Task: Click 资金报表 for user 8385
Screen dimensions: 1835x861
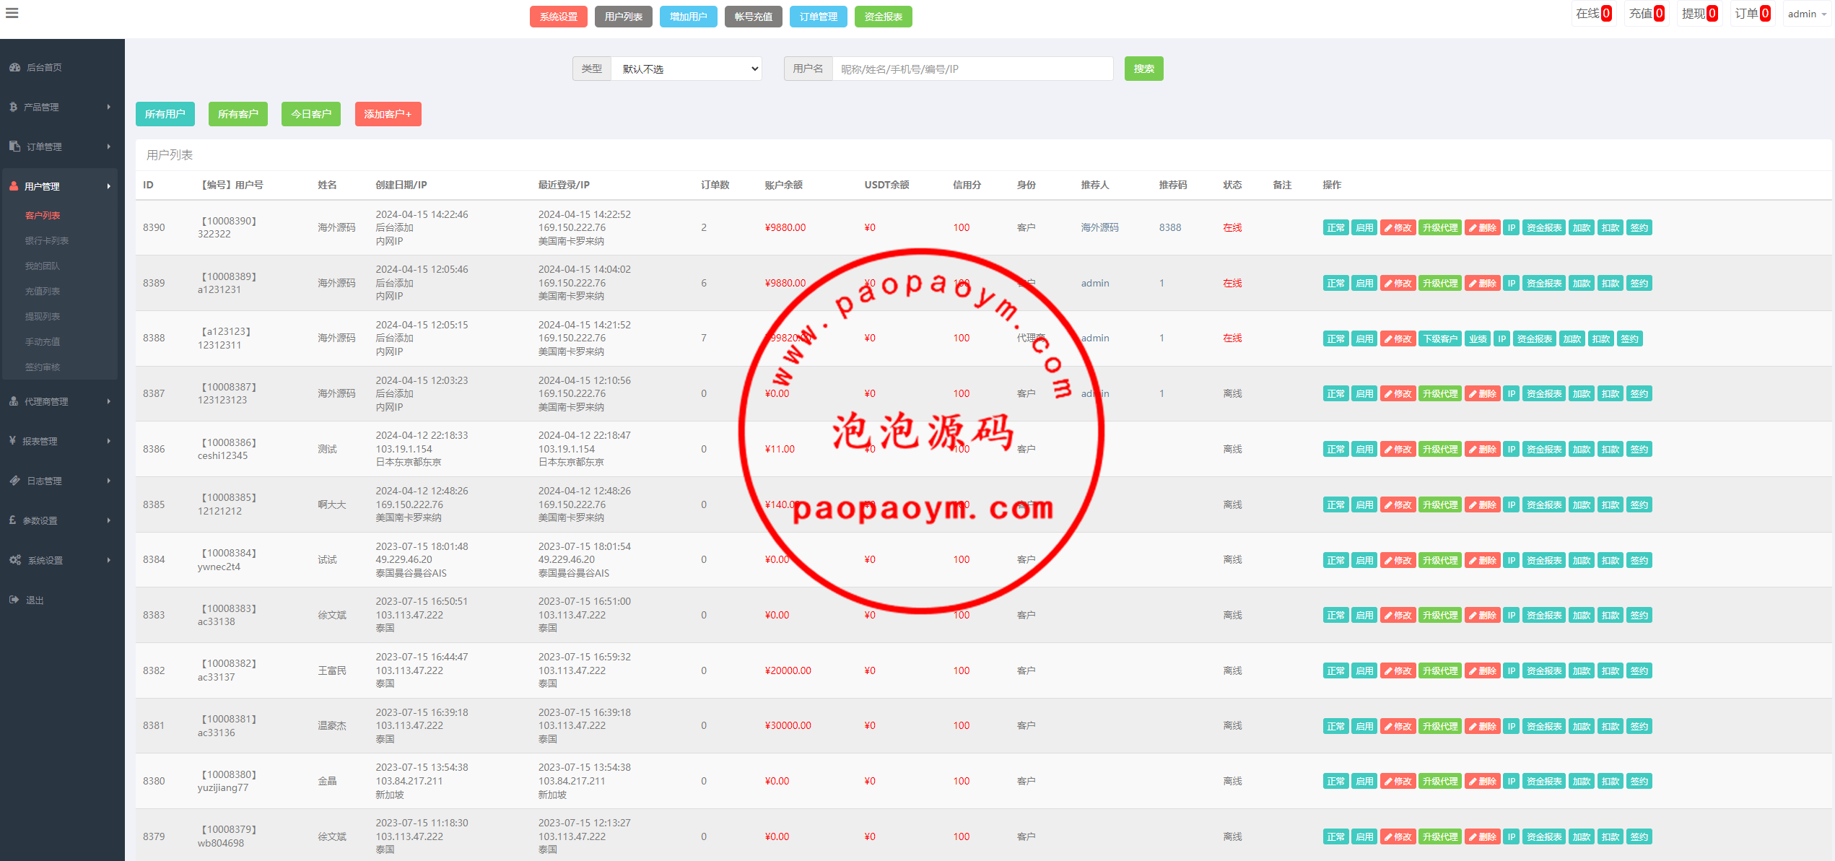Action: (1544, 504)
